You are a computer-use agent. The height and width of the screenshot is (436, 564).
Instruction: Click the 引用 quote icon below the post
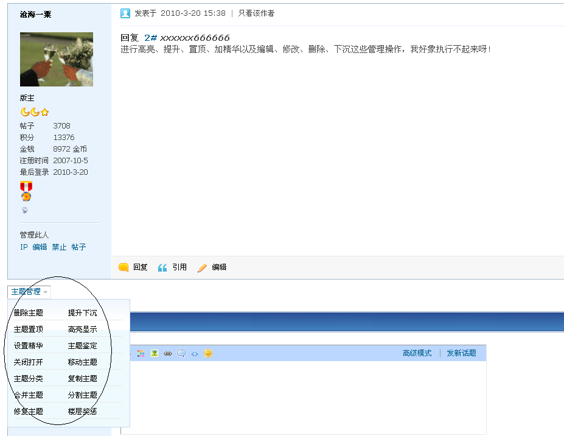pos(162,267)
